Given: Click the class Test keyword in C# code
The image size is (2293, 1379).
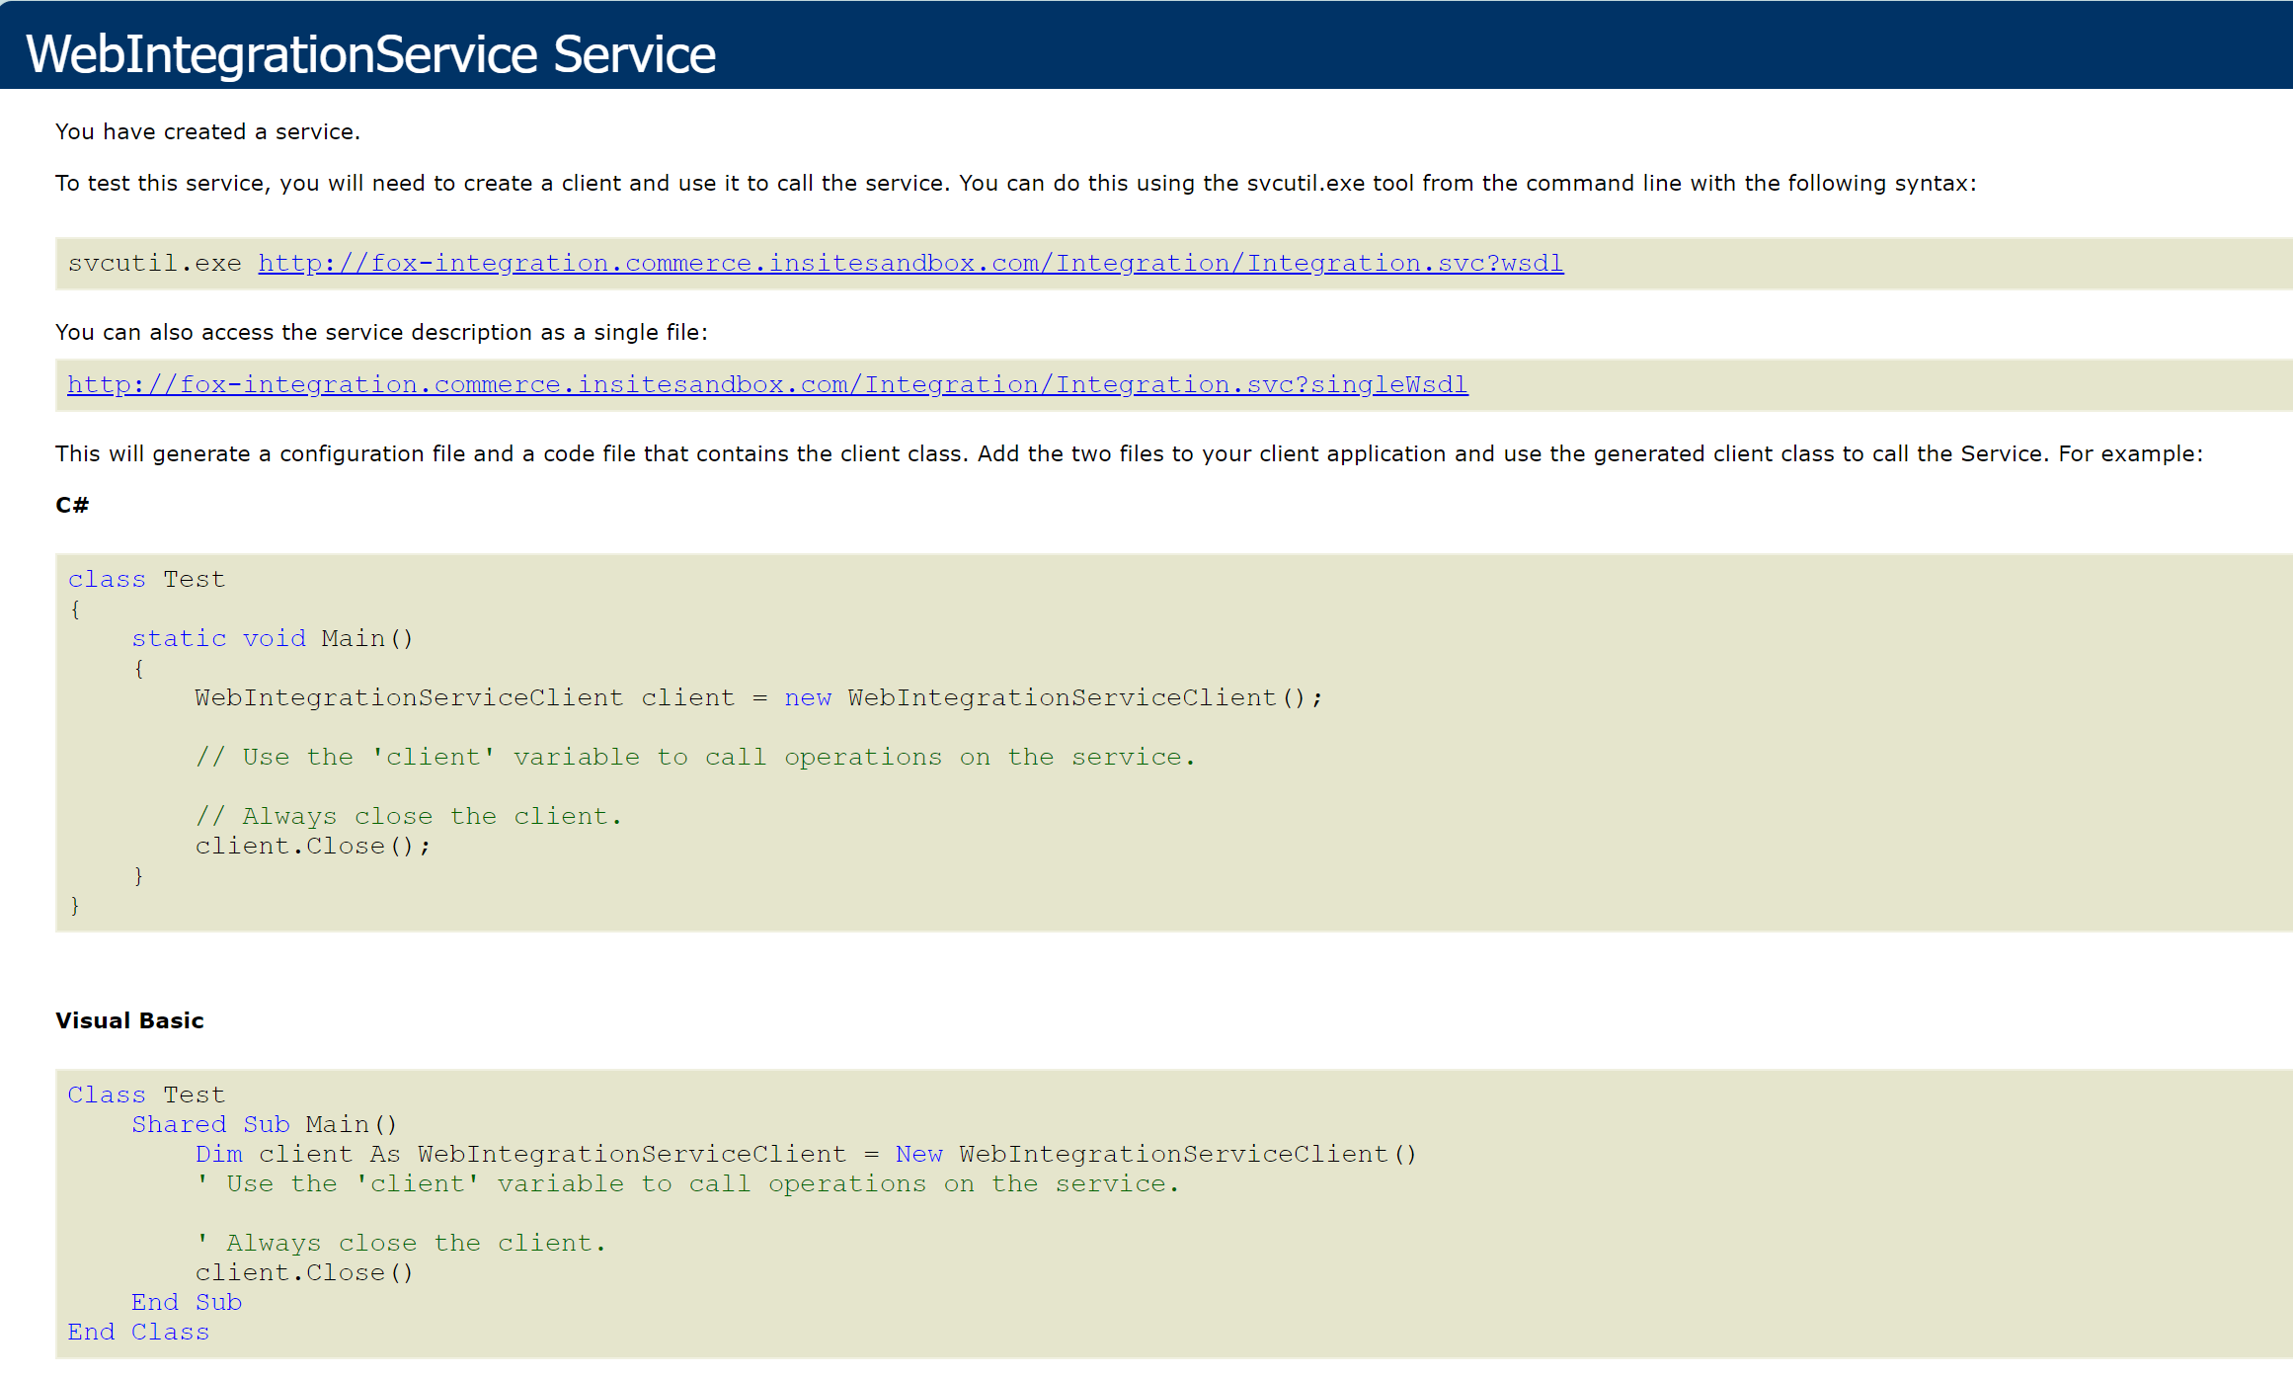Looking at the screenshot, I should pos(145,579).
